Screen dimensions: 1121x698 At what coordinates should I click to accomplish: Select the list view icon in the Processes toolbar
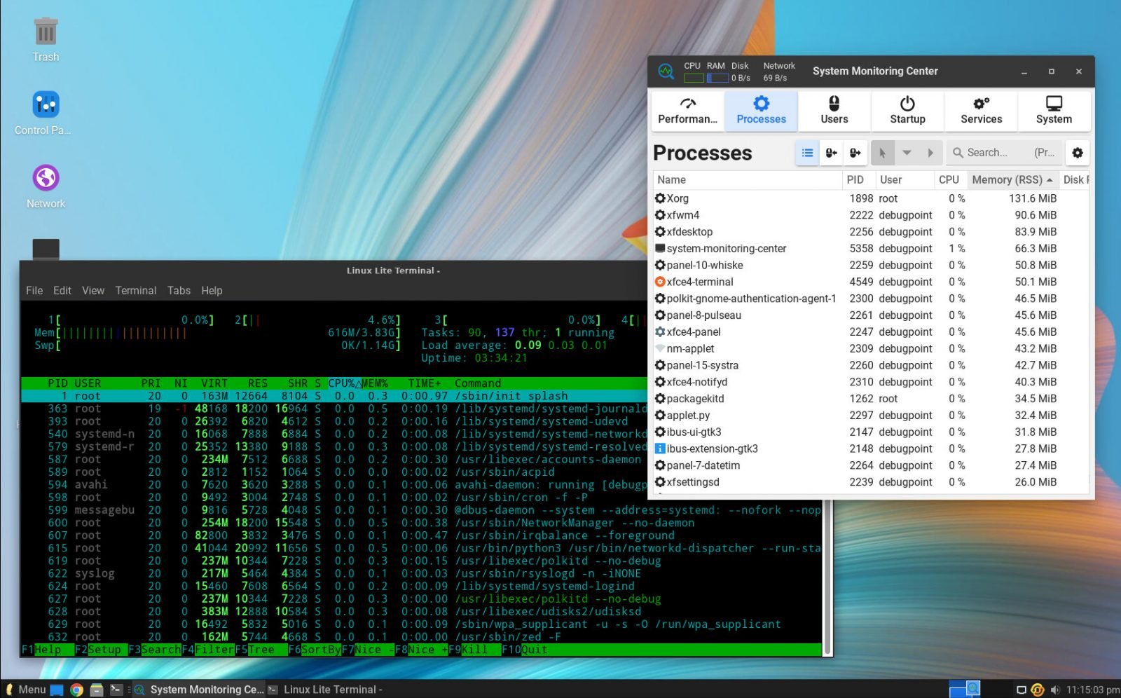point(807,152)
